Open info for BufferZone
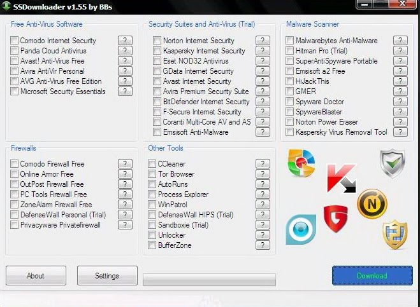The image size is (420, 307). (263, 245)
